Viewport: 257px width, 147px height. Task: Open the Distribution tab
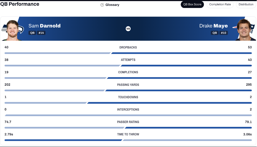pyautogui.click(x=246, y=4)
